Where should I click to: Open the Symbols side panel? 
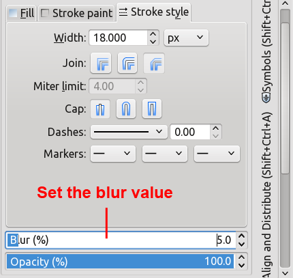pos(266,77)
